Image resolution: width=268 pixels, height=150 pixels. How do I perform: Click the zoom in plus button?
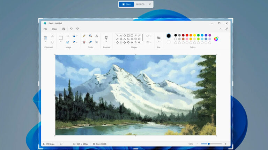point(225,144)
